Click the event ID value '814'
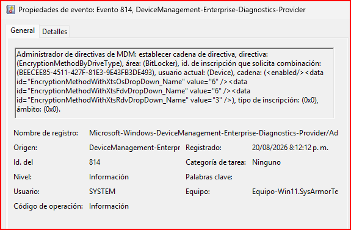This screenshot has height=230, width=351. tap(95, 162)
